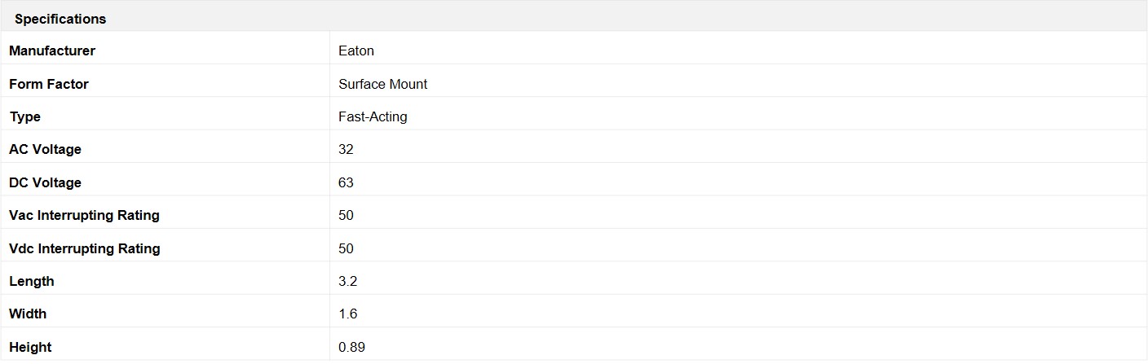Select the DC Voltage label
The height and width of the screenshot is (364, 1148).
click(x=46, y=182)
